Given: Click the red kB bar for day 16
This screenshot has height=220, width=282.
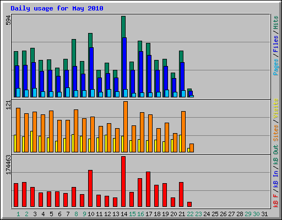Looking at the screenshot, I should (x=140, y=193).
